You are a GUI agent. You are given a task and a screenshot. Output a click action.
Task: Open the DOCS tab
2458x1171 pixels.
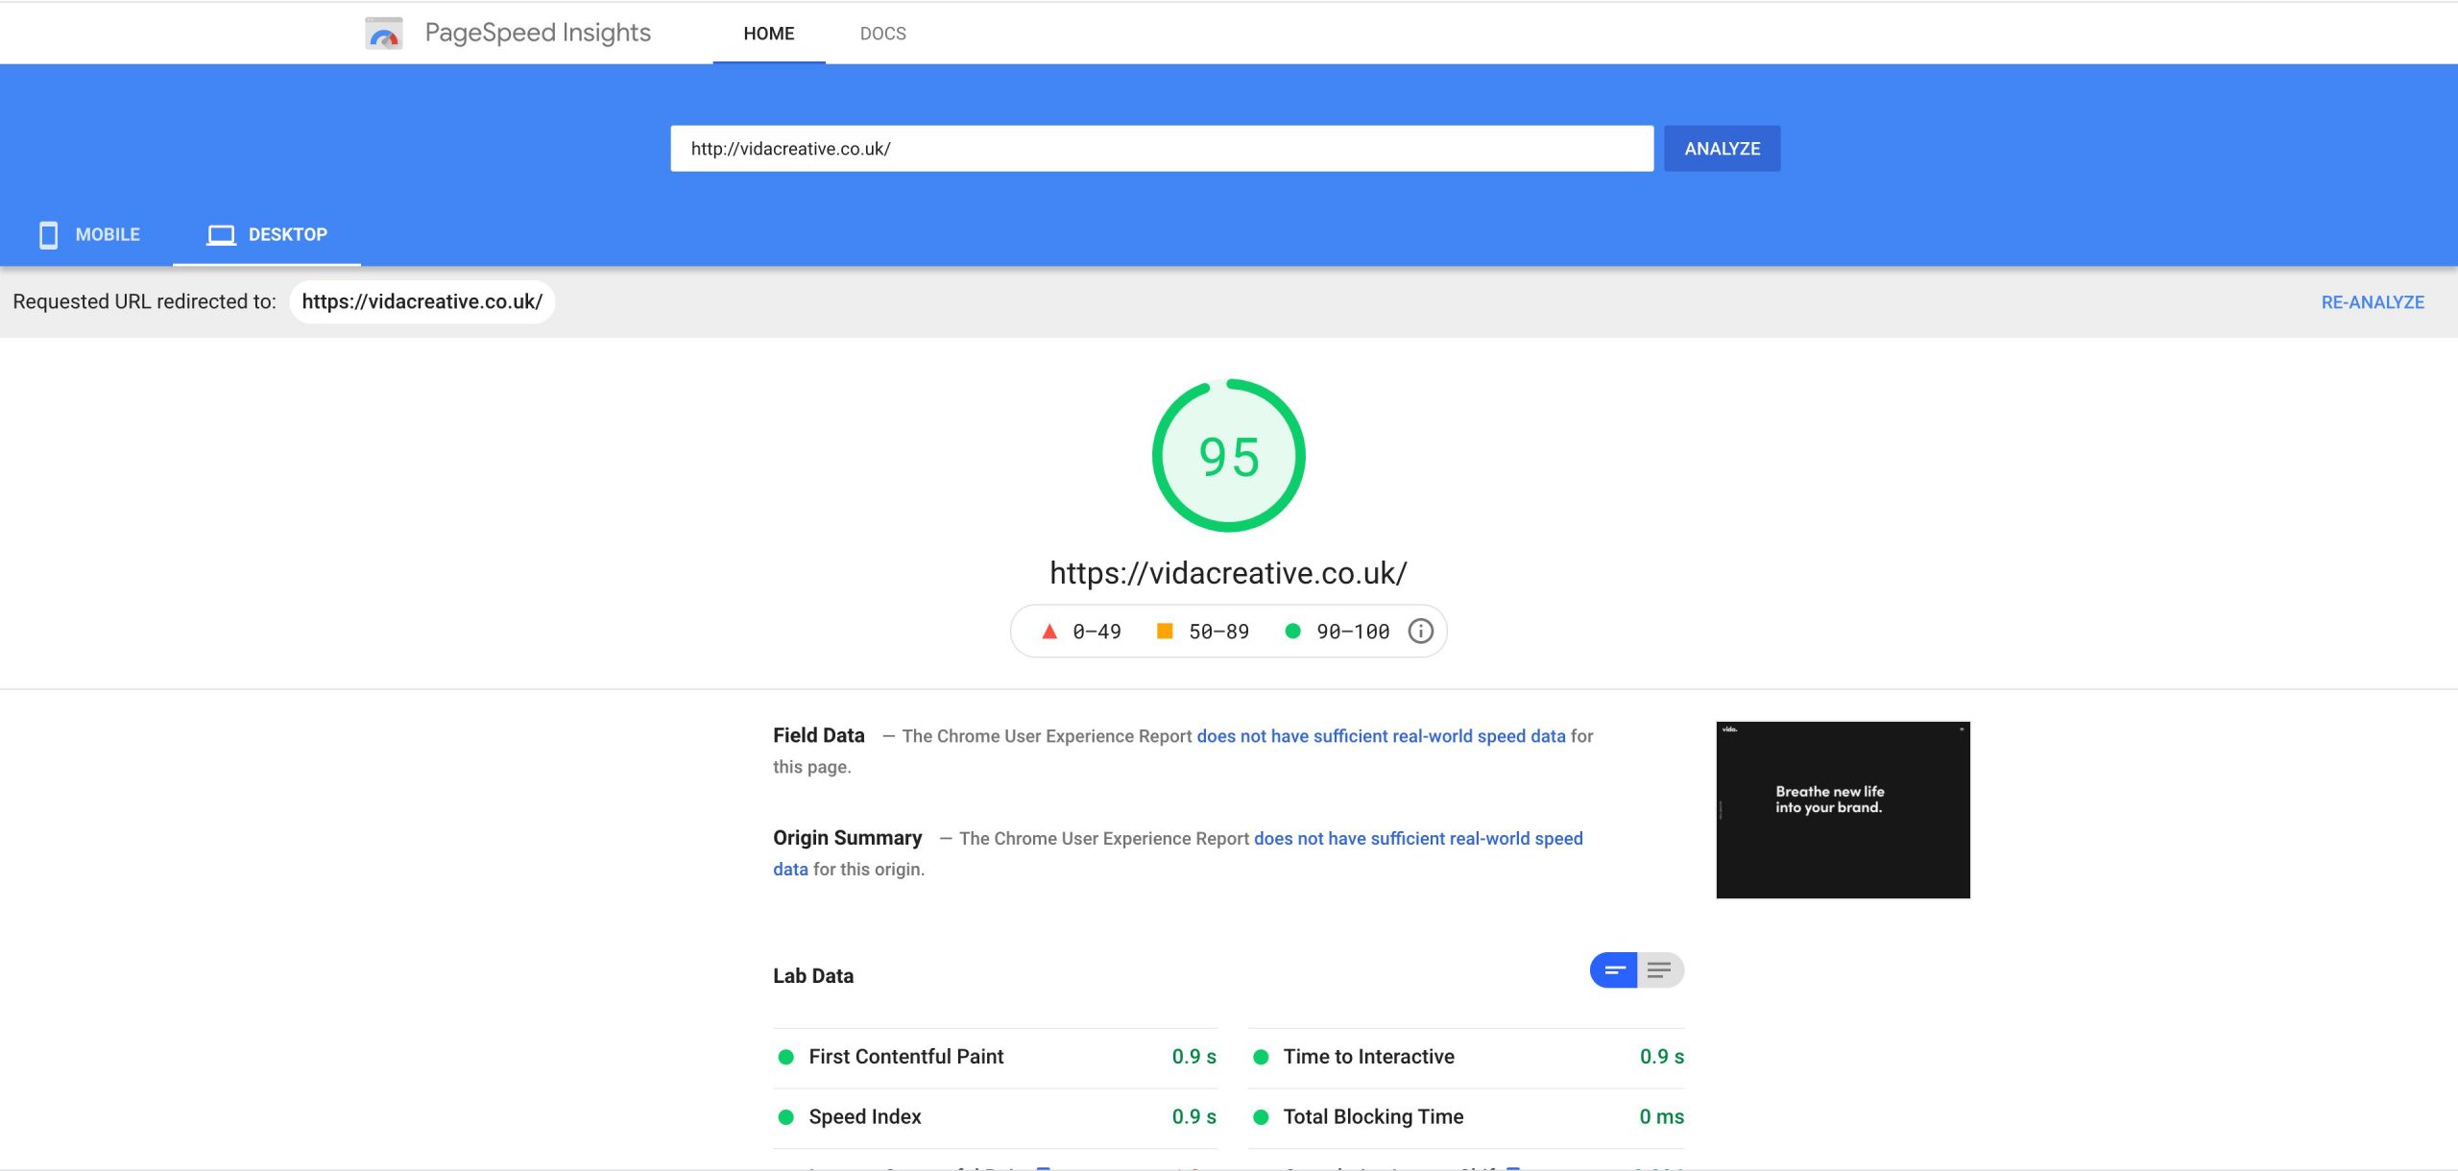882,34
